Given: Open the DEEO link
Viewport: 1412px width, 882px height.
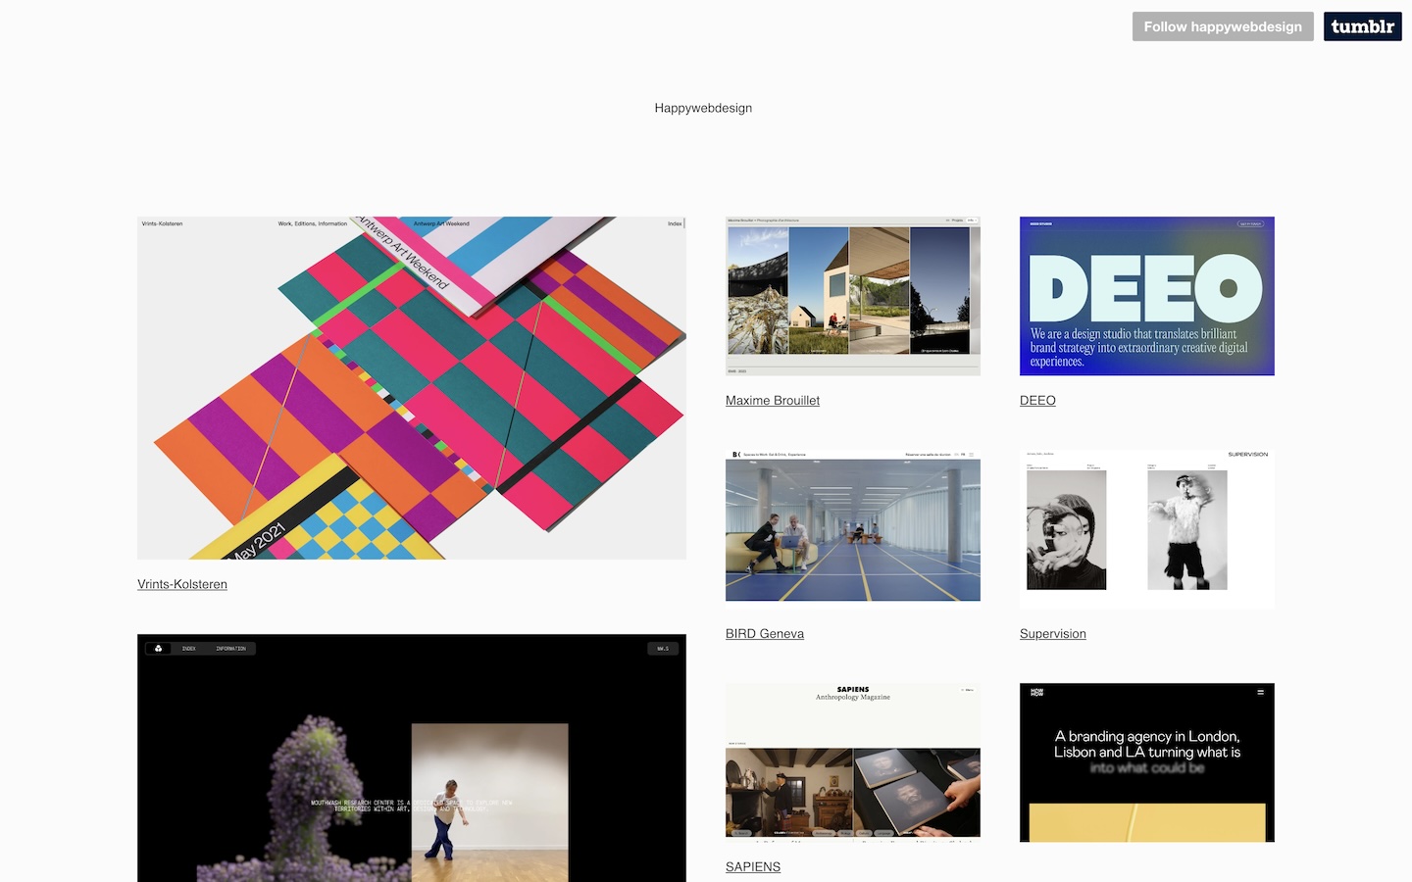Looking at the screenshot, I should click(1037, 400).
